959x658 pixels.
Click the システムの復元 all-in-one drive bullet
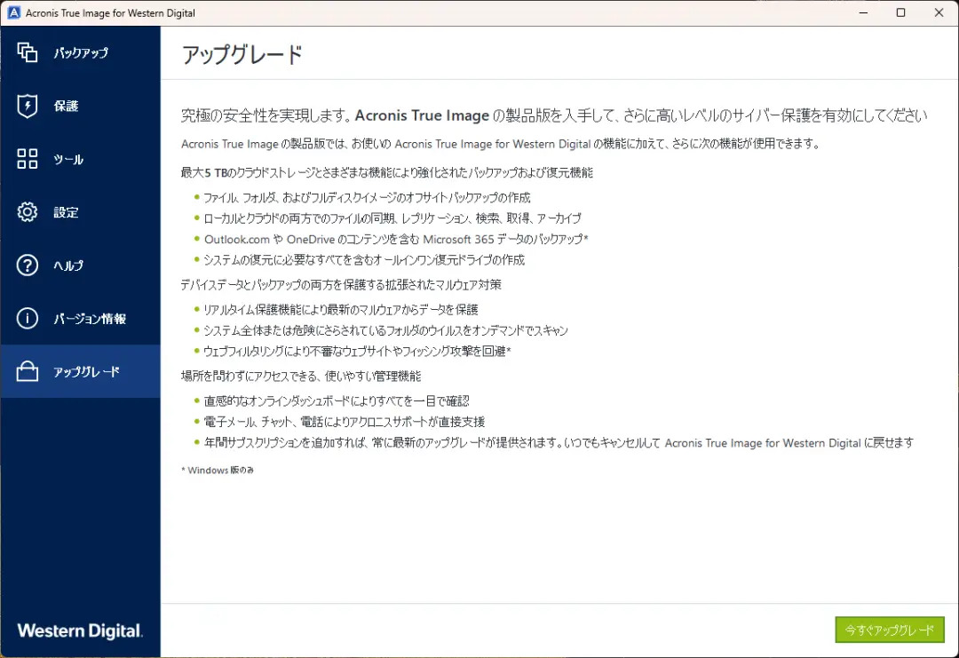364,260
